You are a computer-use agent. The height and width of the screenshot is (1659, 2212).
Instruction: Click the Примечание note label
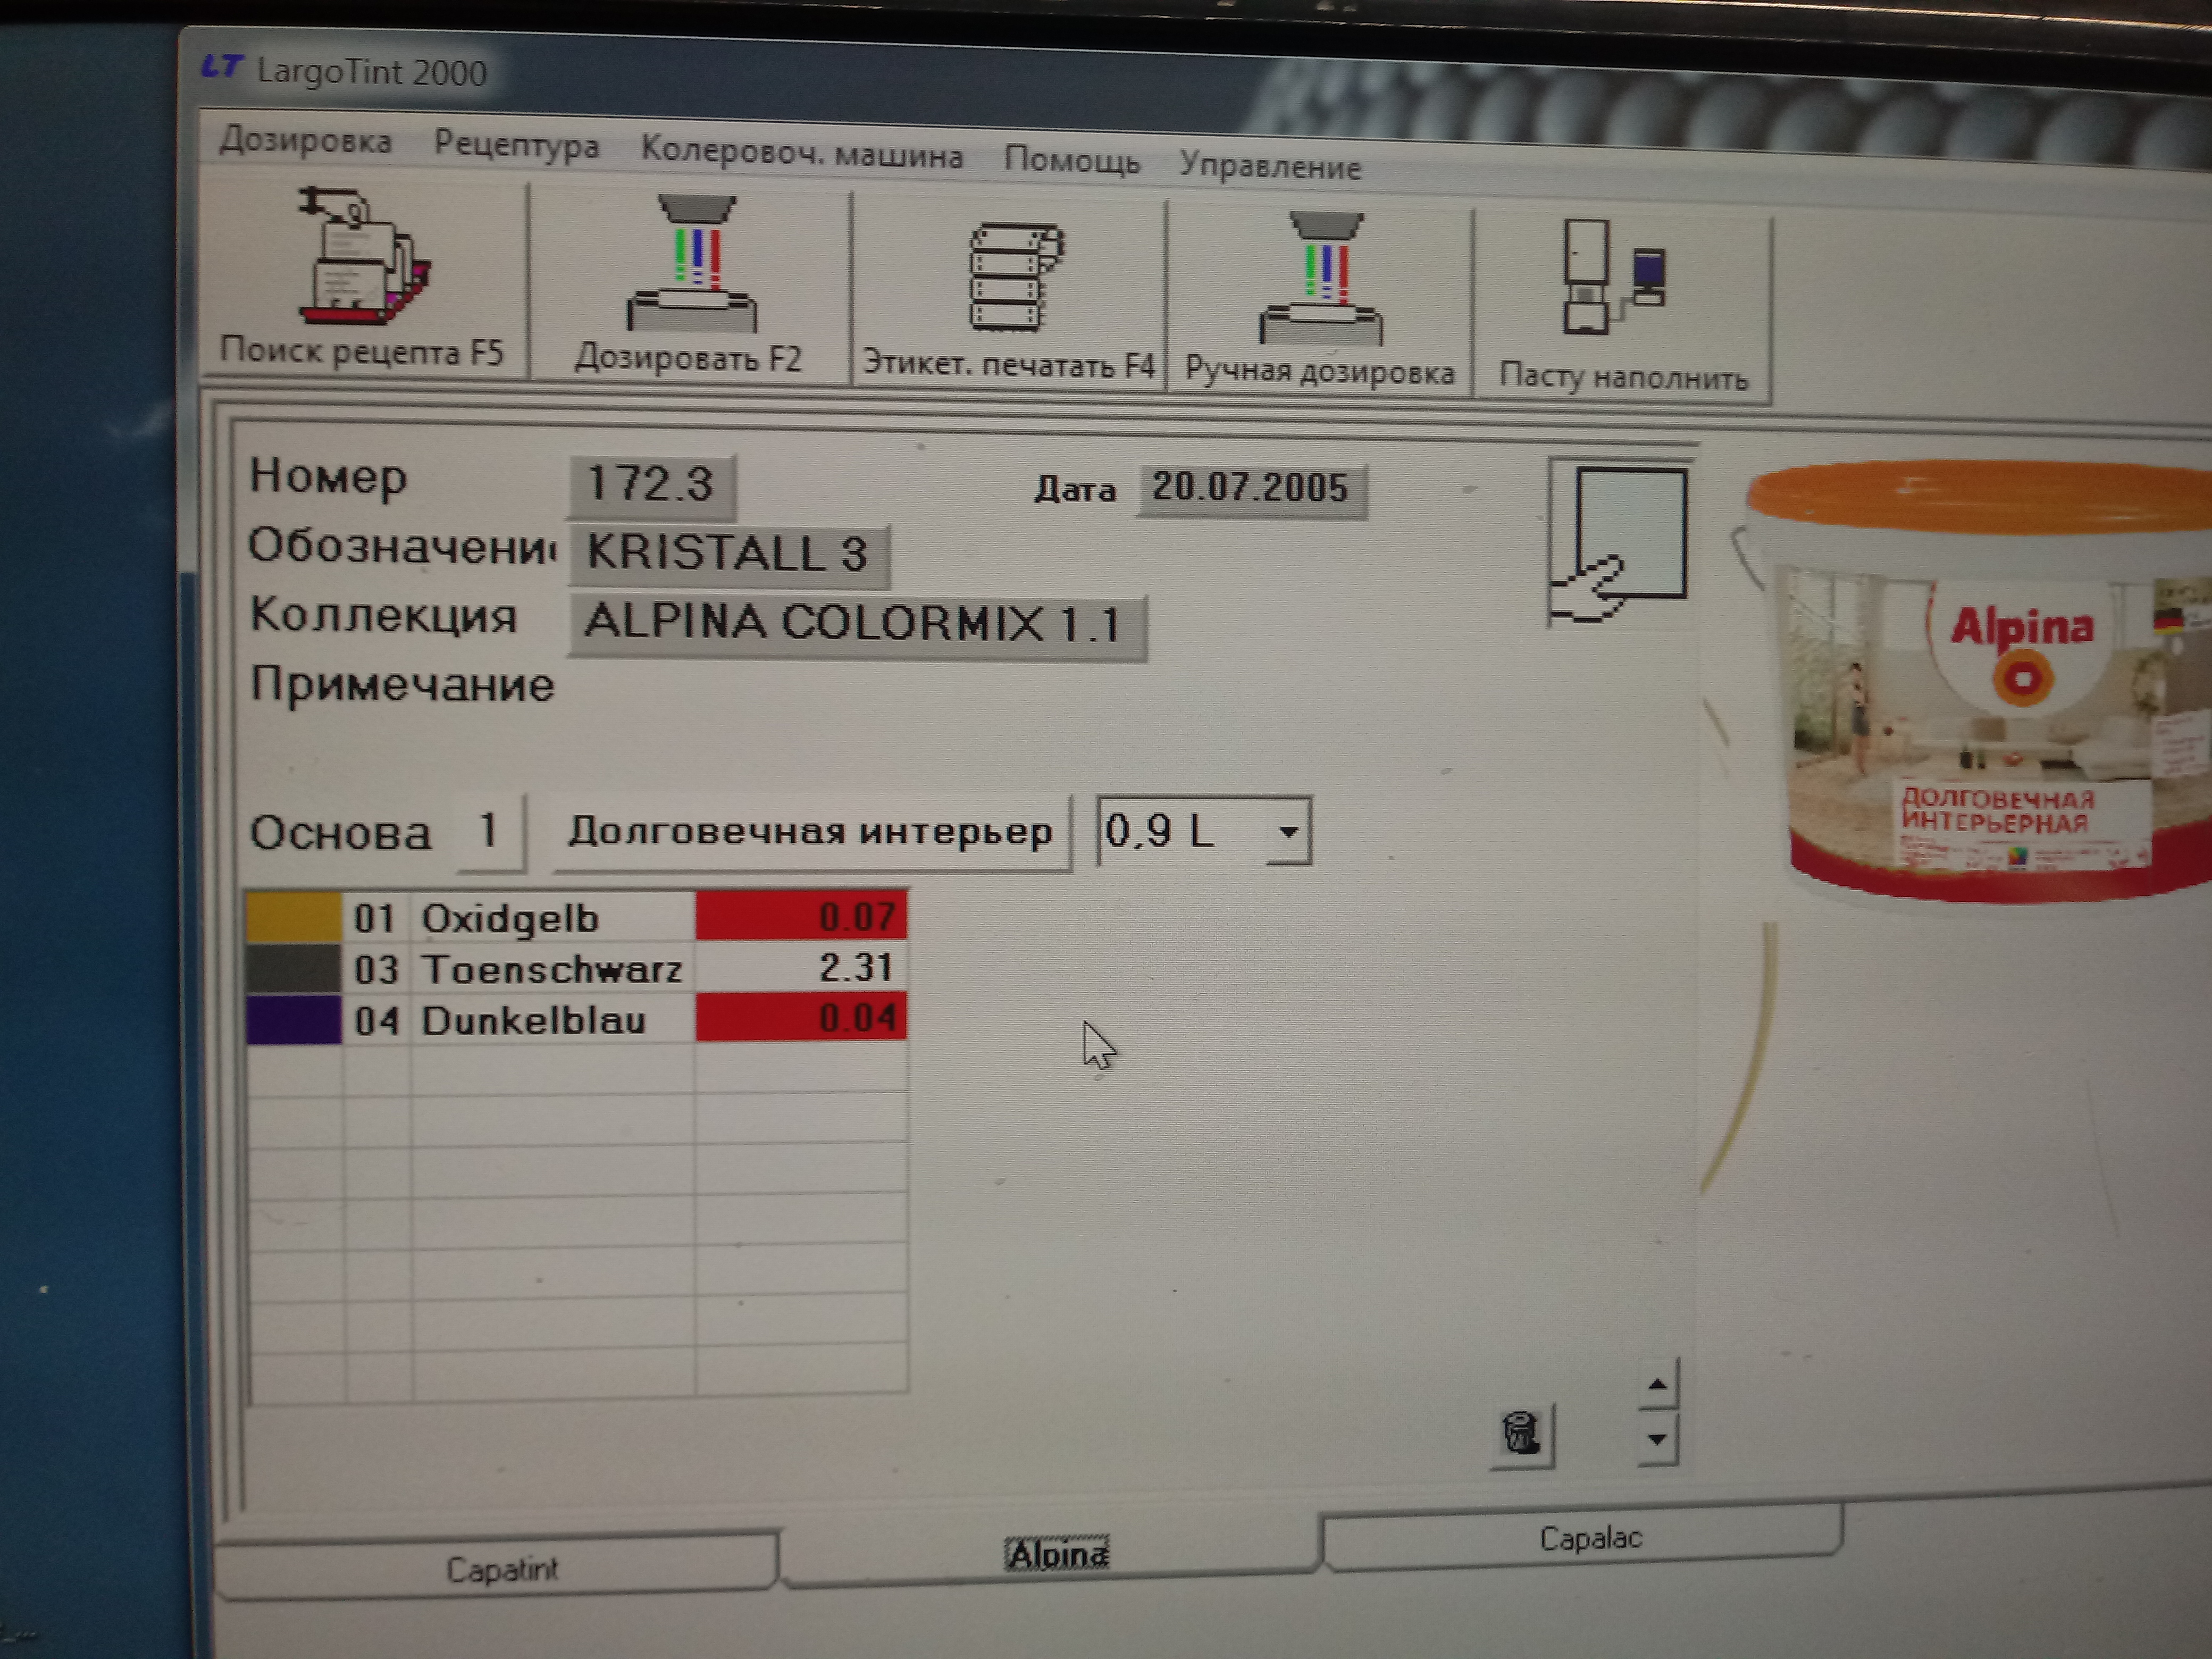pyautogui.click(x=401, y=685)
